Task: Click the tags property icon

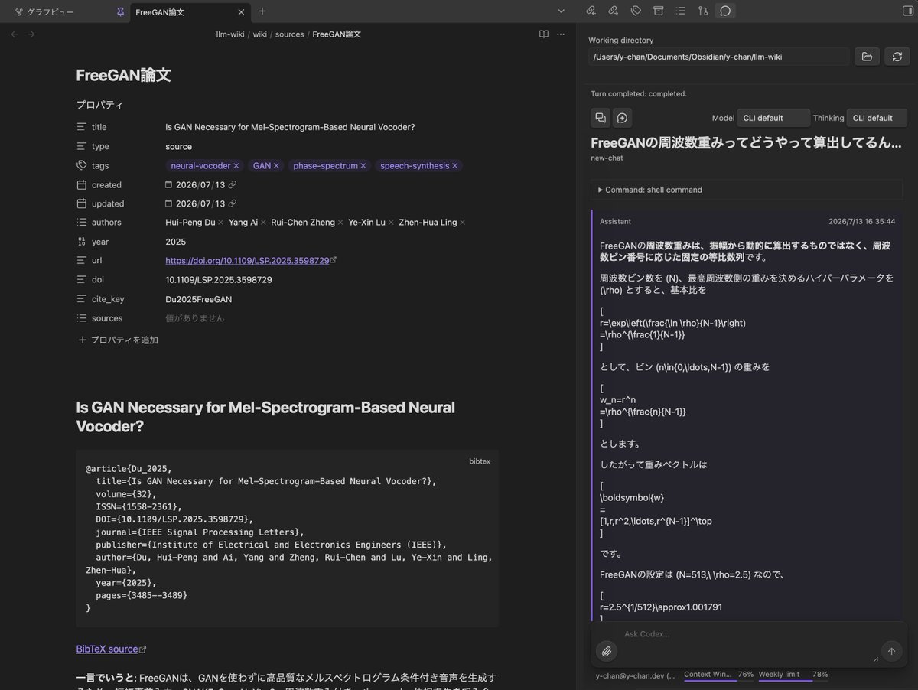Action: coord(82,165)
